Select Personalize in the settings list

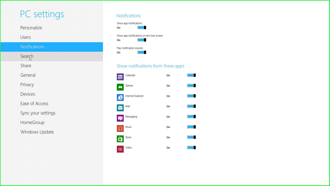(x=31, y=28)
